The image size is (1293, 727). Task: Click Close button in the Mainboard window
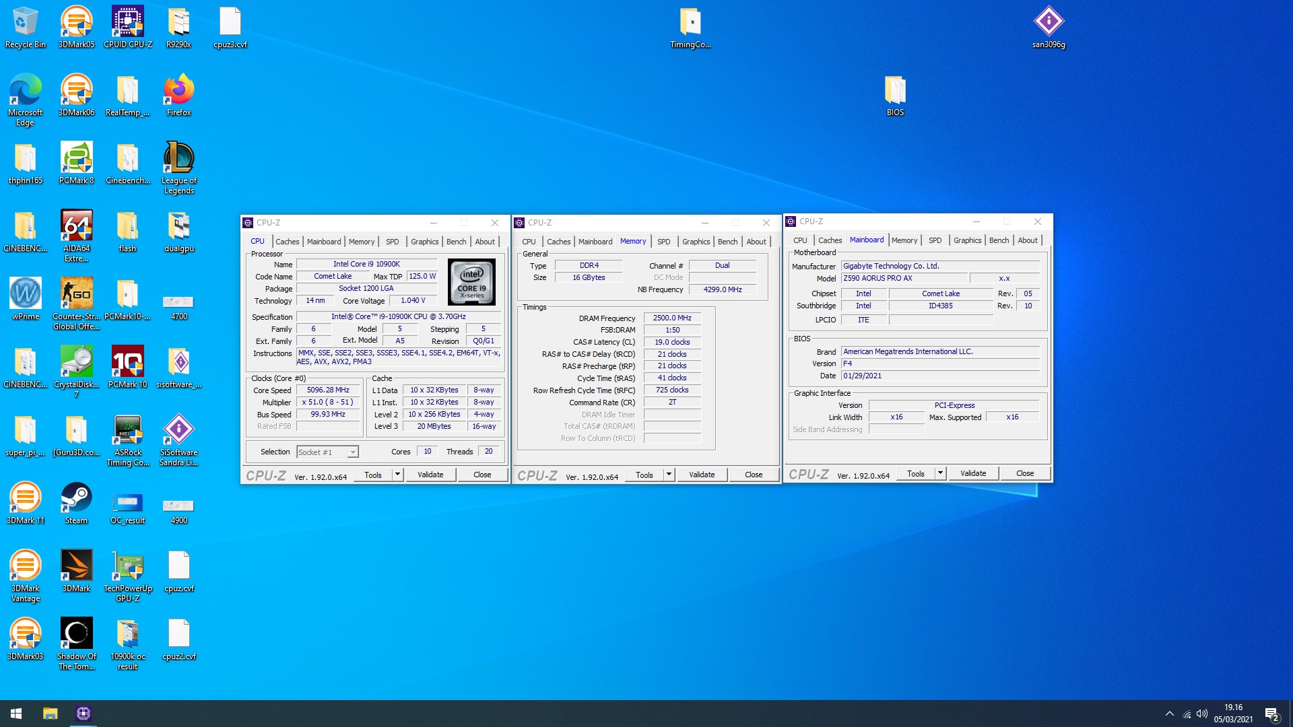(1025, 473)
